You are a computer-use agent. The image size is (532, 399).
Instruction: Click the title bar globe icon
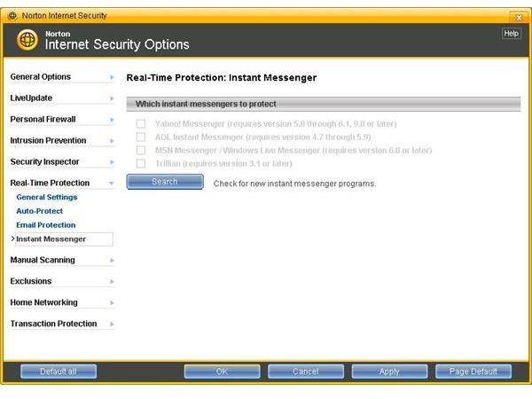(12, 16)
